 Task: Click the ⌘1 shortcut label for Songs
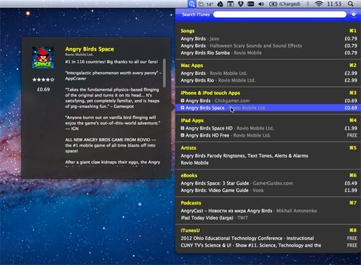tap(352, 31)
